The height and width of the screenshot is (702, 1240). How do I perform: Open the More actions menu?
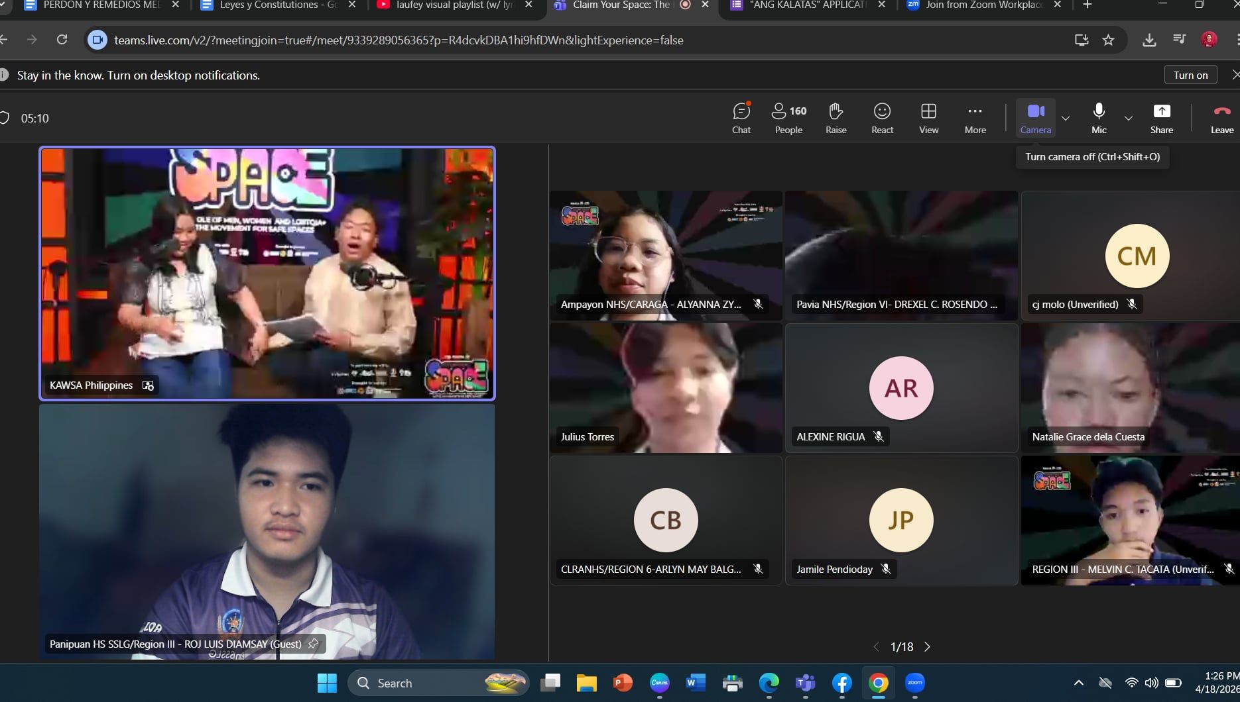975,119
